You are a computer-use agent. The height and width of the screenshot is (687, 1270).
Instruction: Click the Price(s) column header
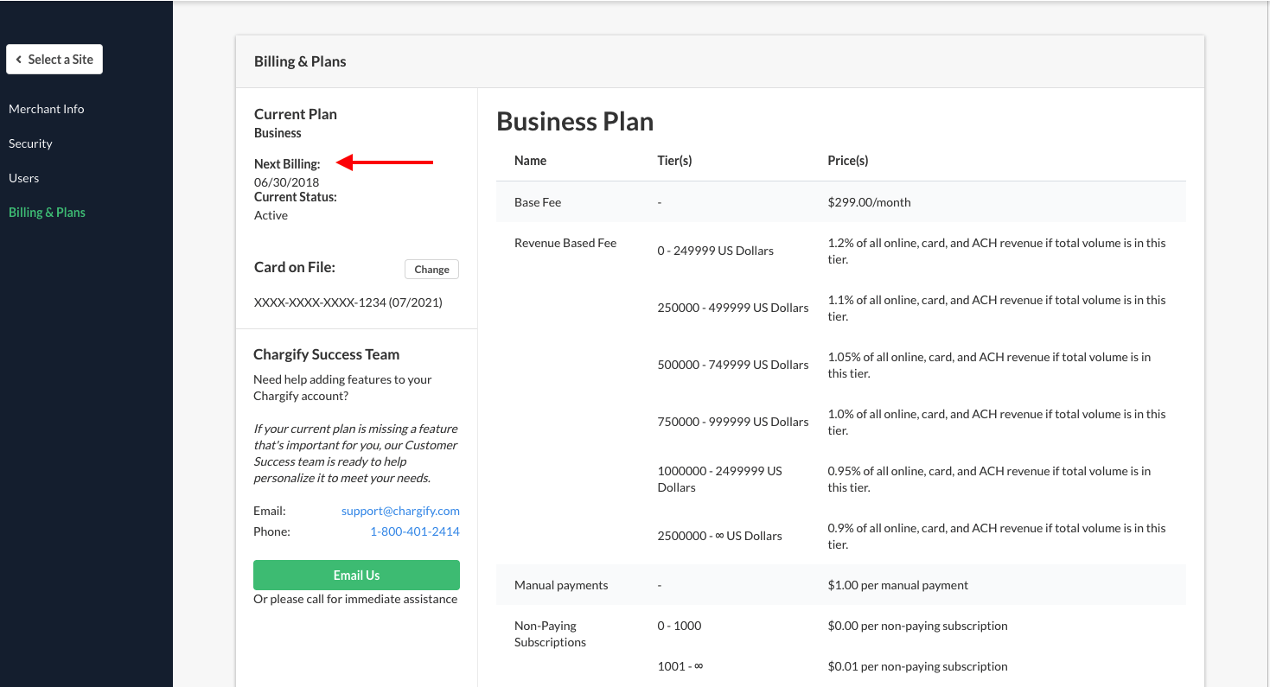coord(847,161)
